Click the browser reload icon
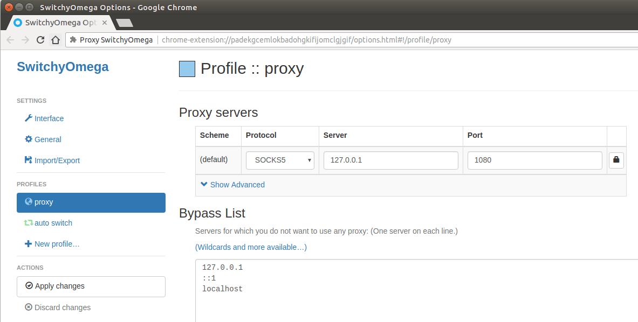The height and width of the screenshot is (322, 638). click(40, 40)
